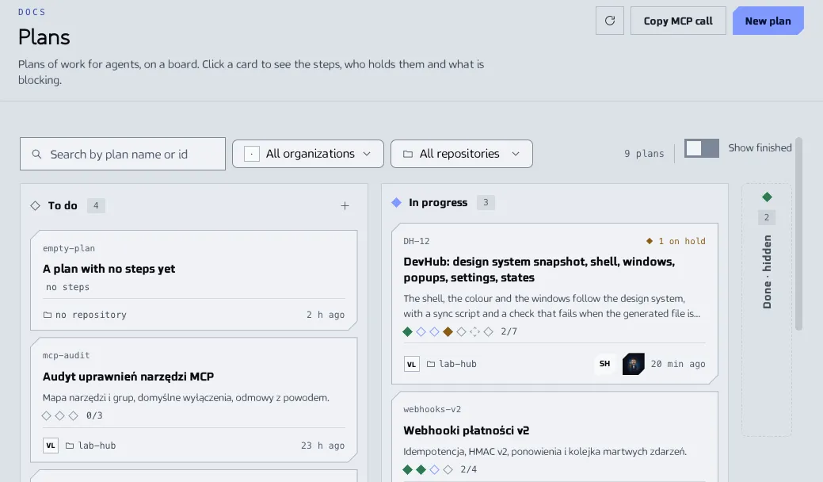The height and width of the screenshot is (482, 823).
Task: Click the photo avatar on the DevHub card
Action: (633, 364)
